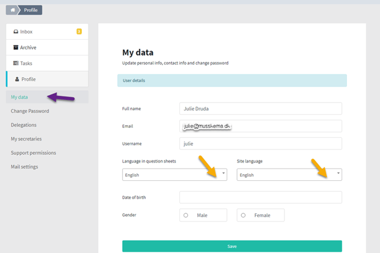Open the Delegations page

tap(24, 125)
